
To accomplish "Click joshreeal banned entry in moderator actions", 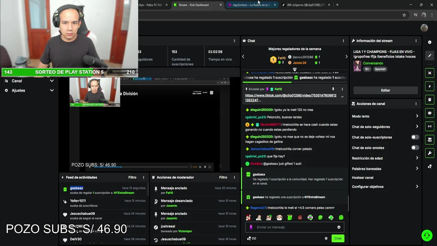I will 195,229.
